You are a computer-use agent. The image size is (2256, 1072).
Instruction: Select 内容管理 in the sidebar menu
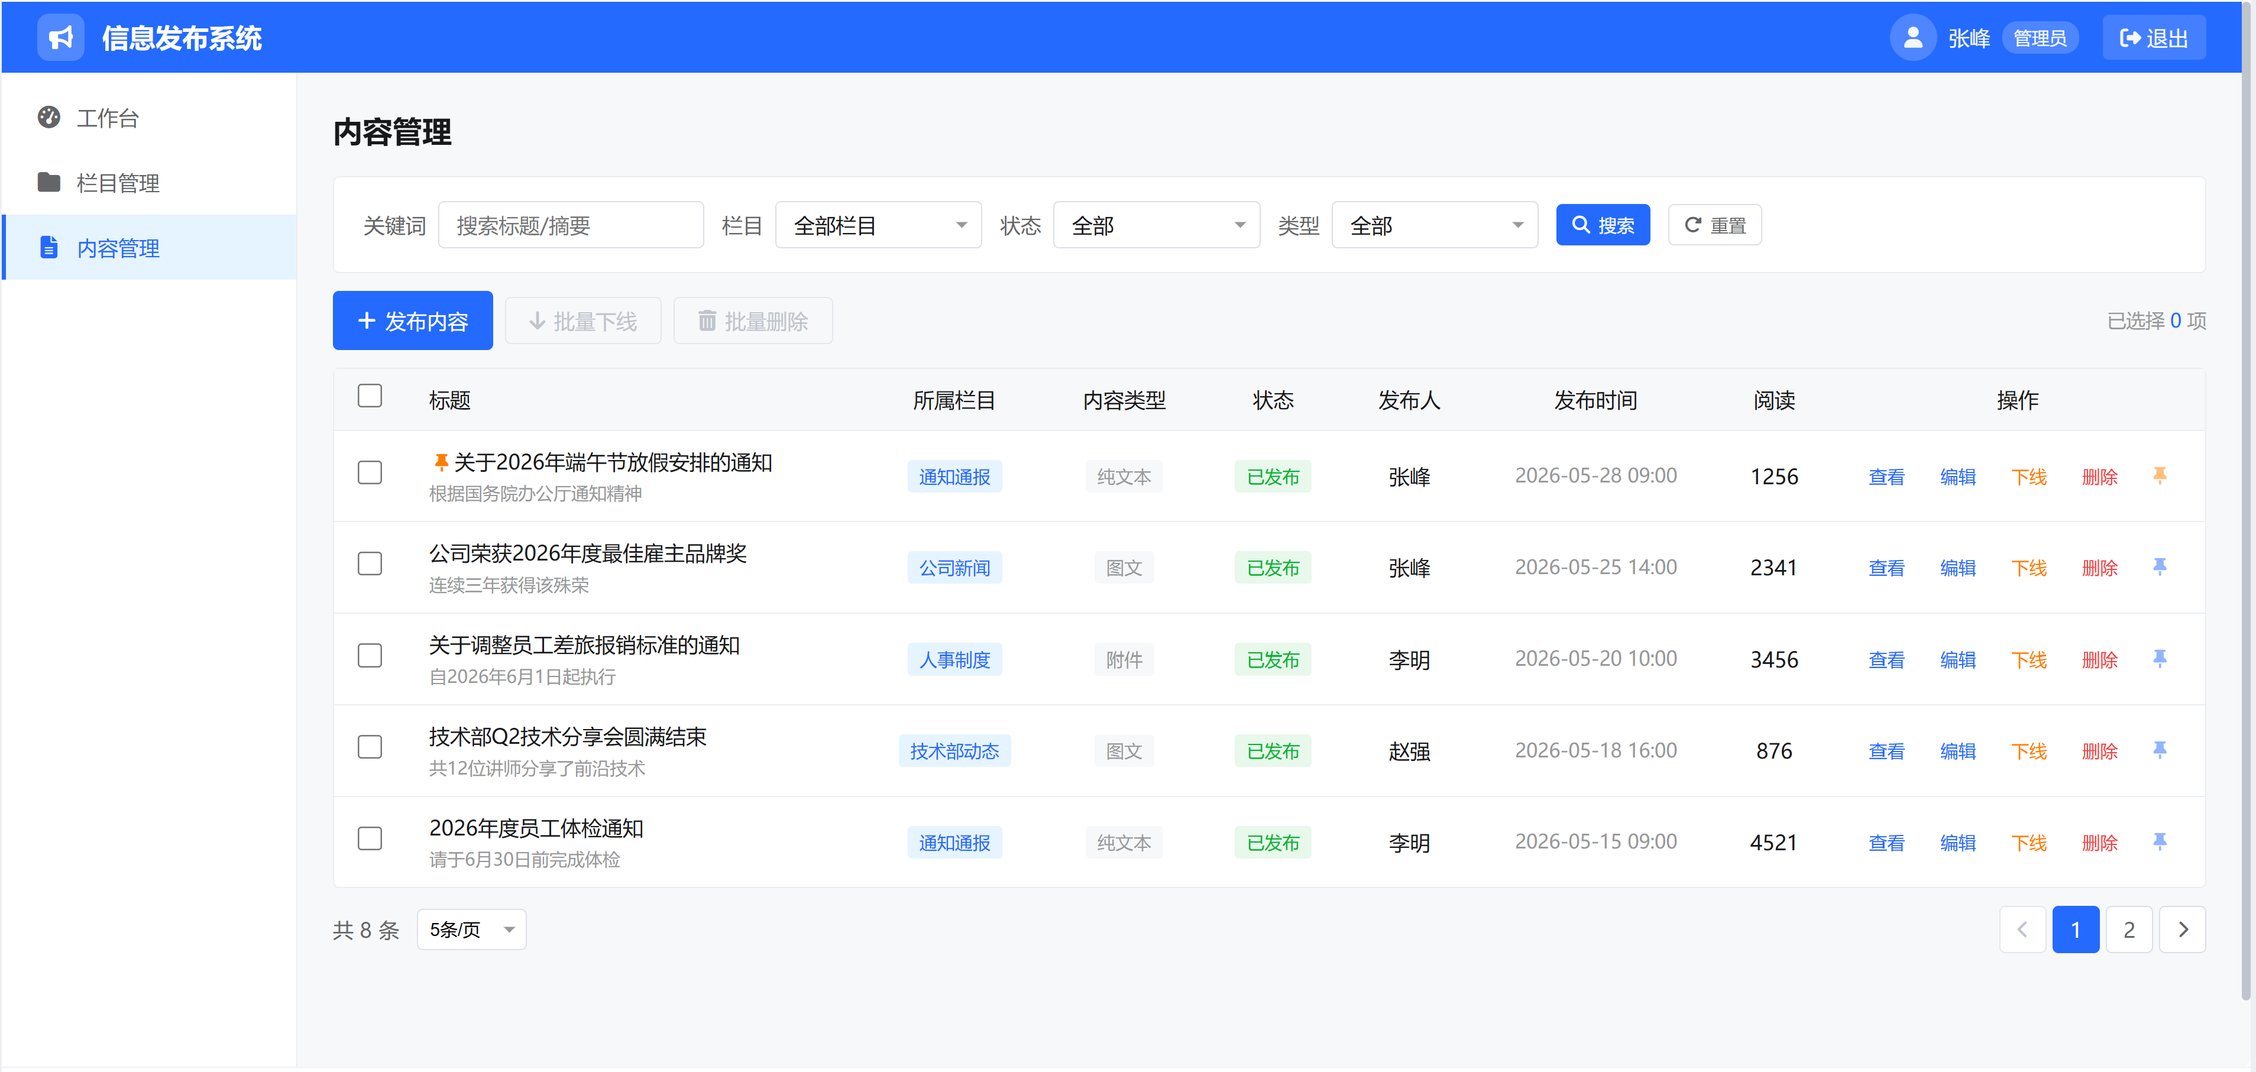pyautogui.click(x=150, y=248)
